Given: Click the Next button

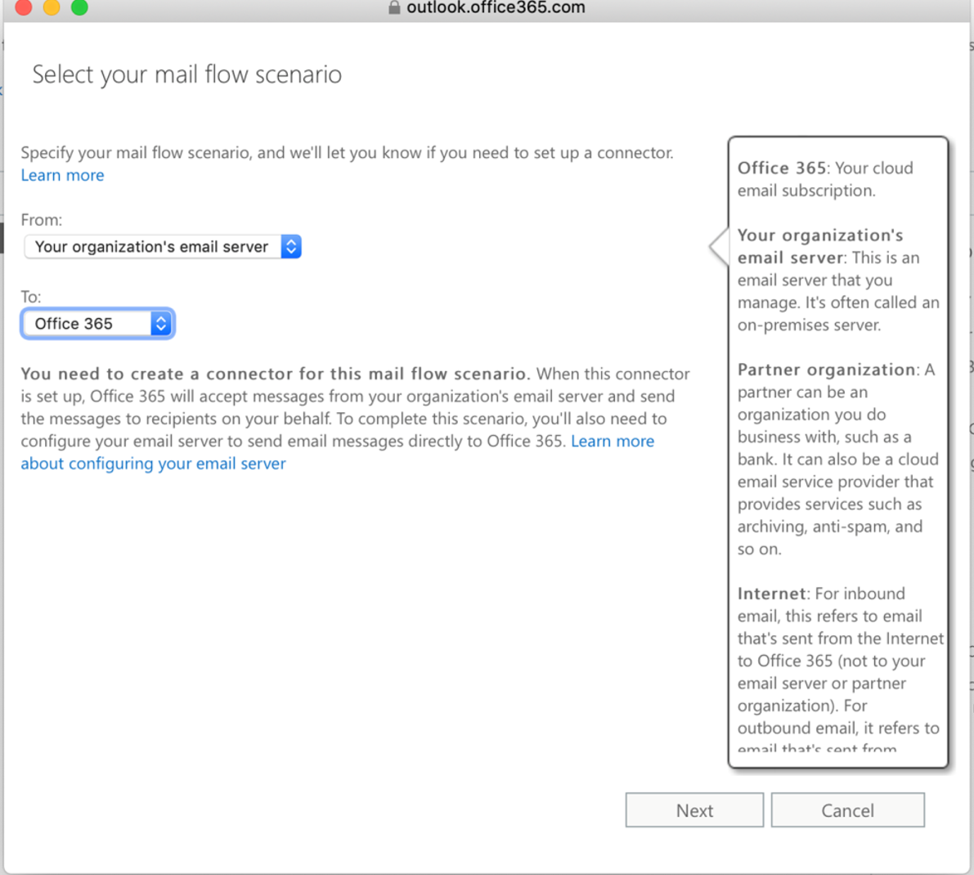Looking at the screenshot, I should pyautogui.click(x=694, y=810).
